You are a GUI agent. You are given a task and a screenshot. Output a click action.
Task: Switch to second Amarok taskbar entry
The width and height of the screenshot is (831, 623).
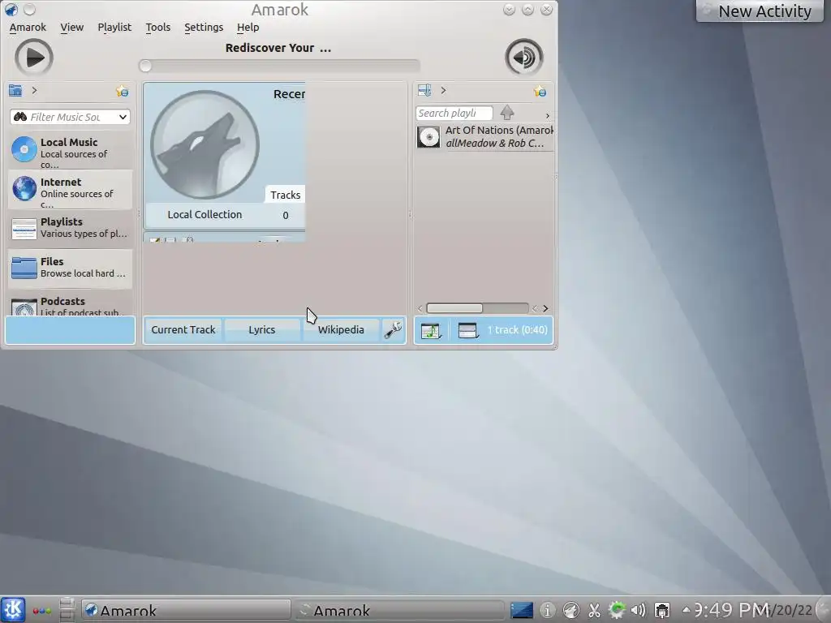click(399, 610)
